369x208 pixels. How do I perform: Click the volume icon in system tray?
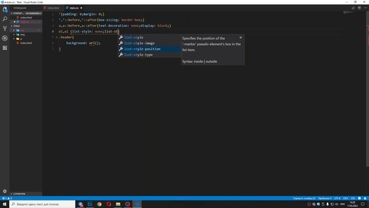[x=337, y=204]
